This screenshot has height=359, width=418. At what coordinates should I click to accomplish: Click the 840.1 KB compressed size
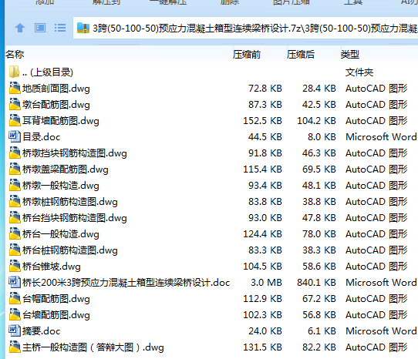[316, 283]
